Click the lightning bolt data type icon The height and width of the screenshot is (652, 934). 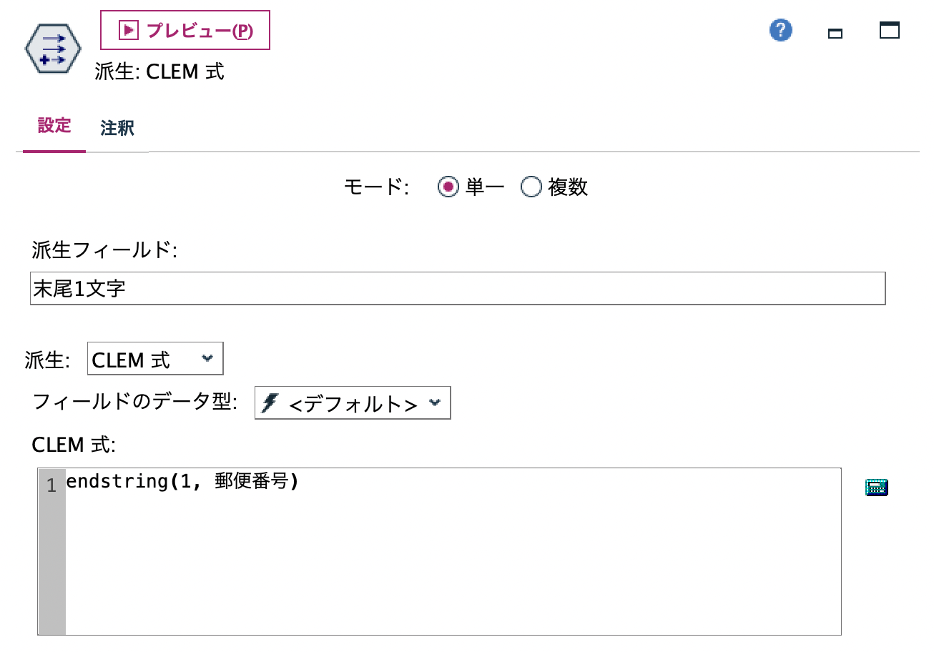(x=268, y=403)
